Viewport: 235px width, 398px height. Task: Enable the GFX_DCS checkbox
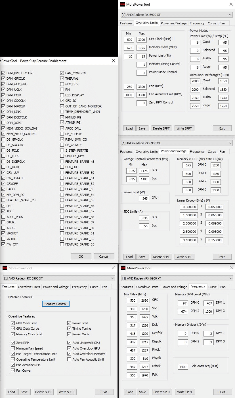click(x=62, y=84)
